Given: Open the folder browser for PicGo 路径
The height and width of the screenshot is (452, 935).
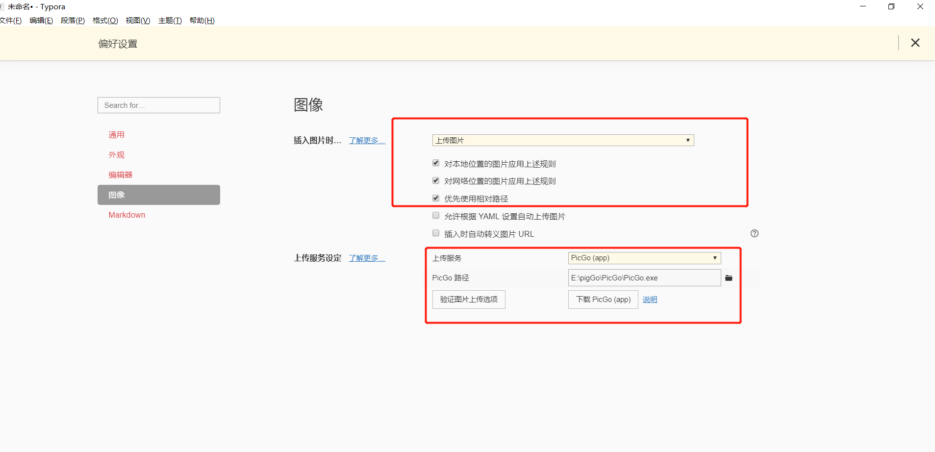Looking at the screenshot, I should pos(729,277).
